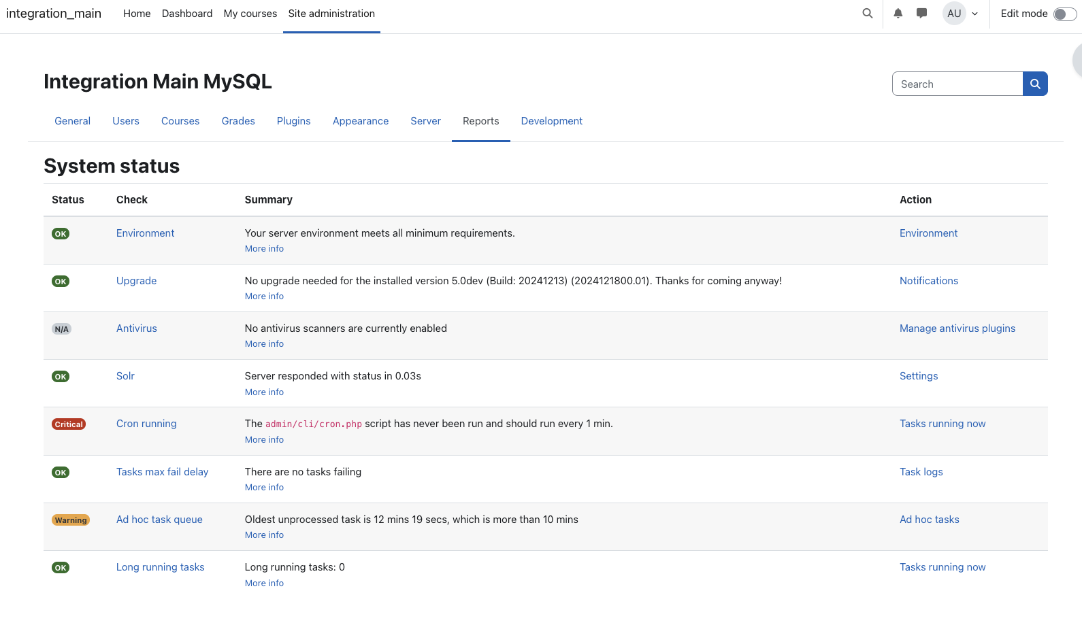Viewport: 1082px width, 627px height.
Task: Focus the Search input field
Action: [x=957, y=84]
